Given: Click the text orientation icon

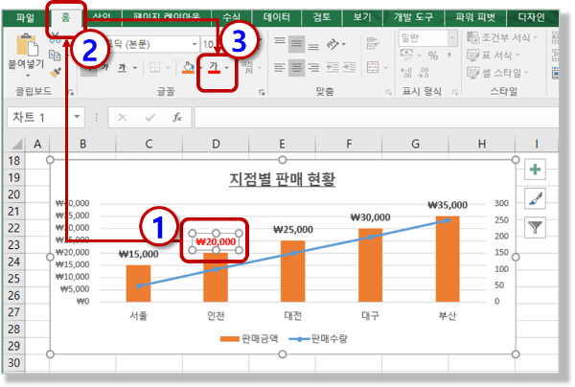Looking at the screenshot, I should pyautogui.click(x=333, y=44).
